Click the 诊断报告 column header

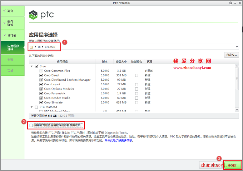(x=137, y=62)
